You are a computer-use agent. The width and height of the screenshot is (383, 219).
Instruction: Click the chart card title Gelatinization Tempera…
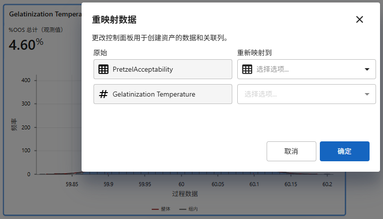tap(45, 14)
